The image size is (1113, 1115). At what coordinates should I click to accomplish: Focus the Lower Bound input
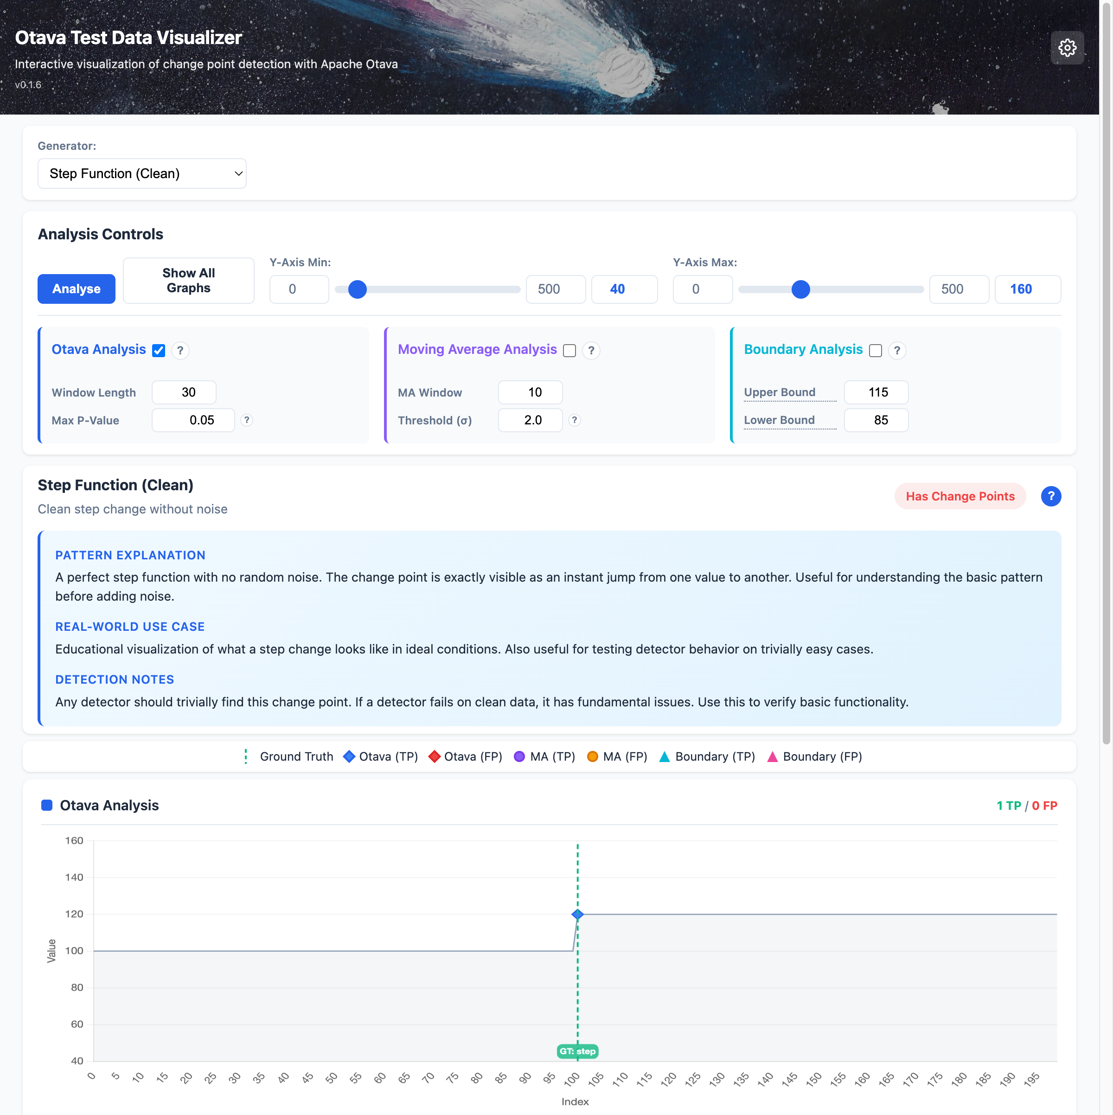click(x=876, y=420)
